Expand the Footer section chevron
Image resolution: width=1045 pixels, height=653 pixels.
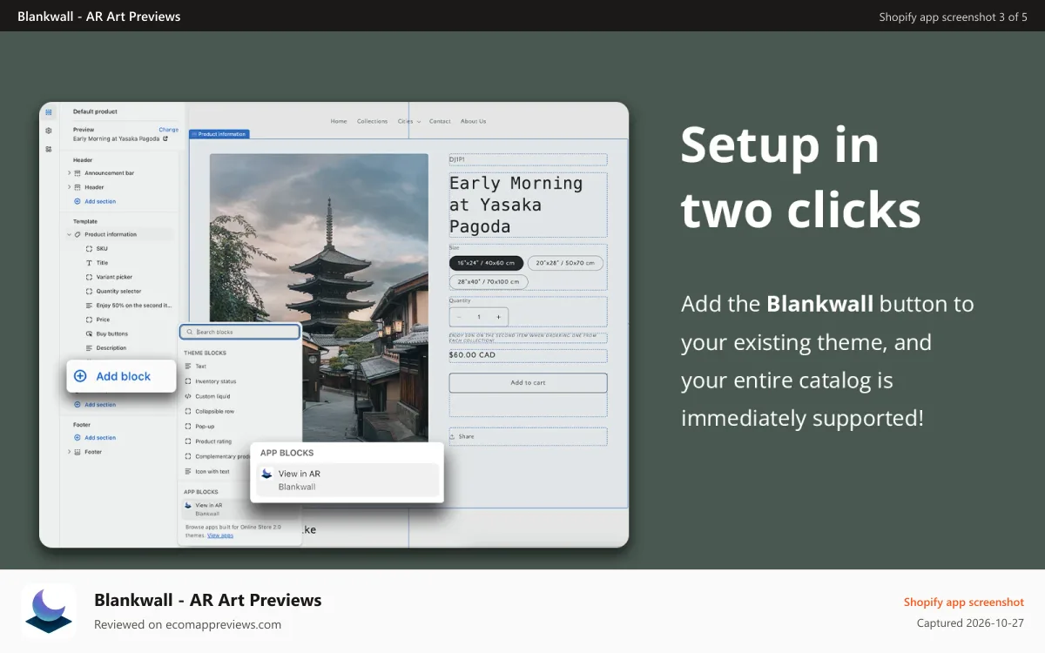(x=69, y=452)
